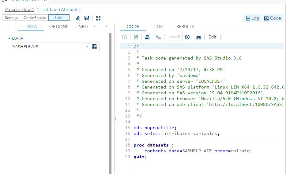Open the DATA tab
The width and height of the screenshot is (286, 174).
[31, 27]
